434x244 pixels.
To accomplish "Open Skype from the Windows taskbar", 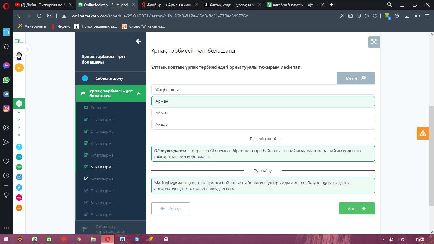I will pos(137,239).
